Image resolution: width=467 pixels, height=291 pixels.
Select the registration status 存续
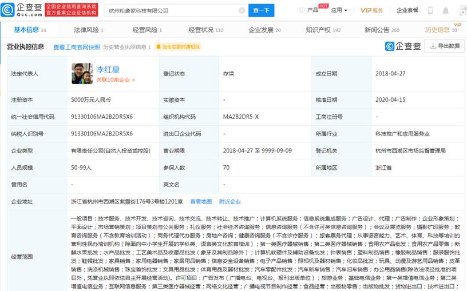tap(228, 74)
